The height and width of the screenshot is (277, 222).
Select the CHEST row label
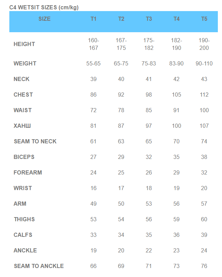(23, 95)
